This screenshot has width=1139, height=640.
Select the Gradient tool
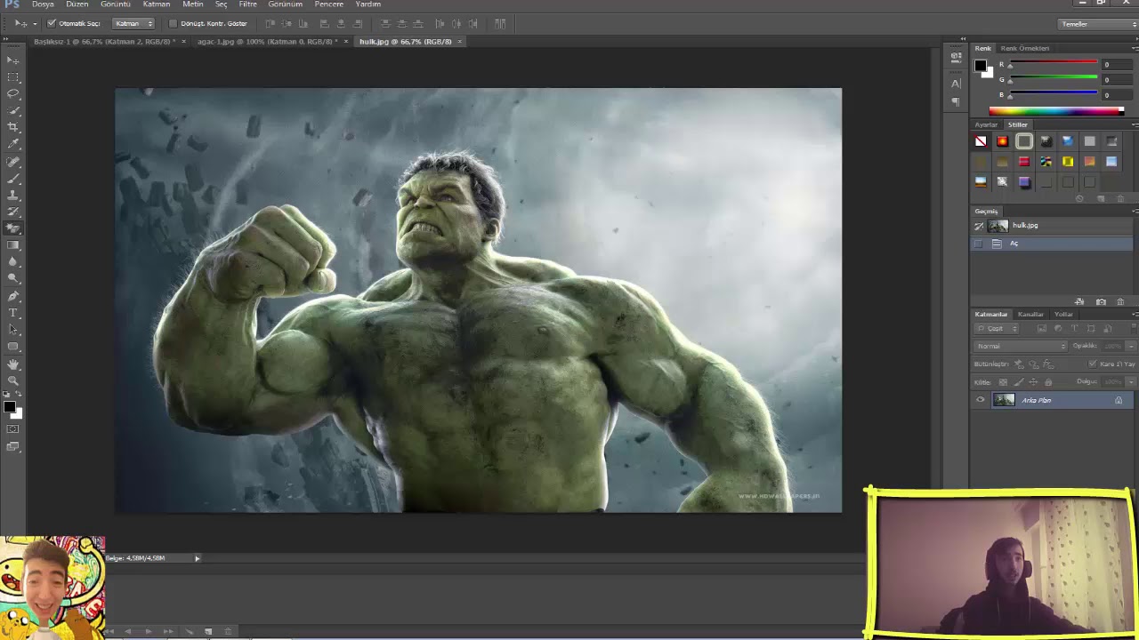[13, 245]
